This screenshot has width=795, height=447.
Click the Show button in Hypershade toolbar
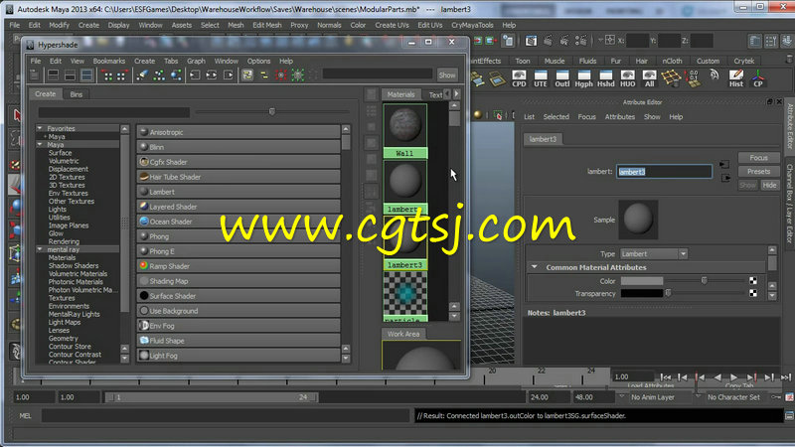[447, 75]
